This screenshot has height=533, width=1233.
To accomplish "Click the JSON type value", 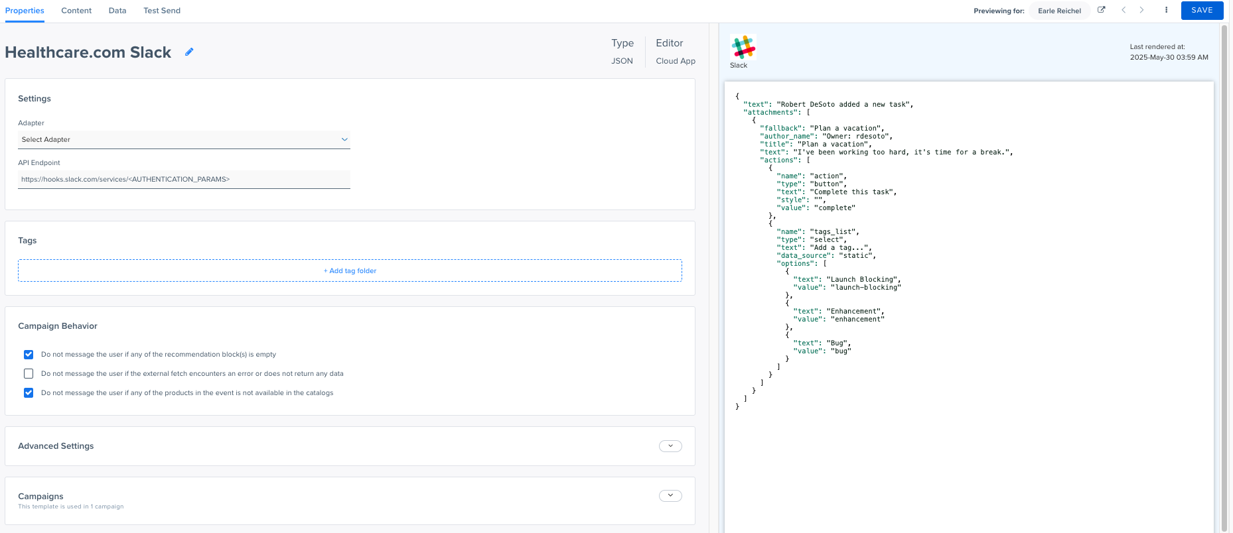I will pos(622,61).
